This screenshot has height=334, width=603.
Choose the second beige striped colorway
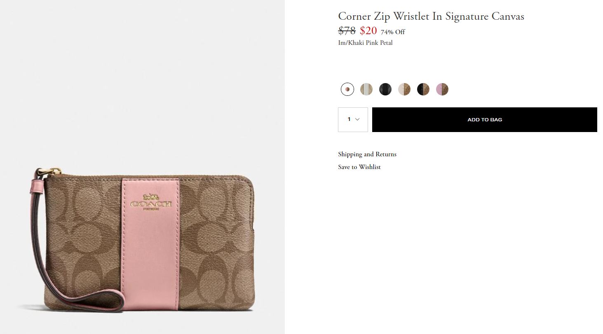[366, 89]
